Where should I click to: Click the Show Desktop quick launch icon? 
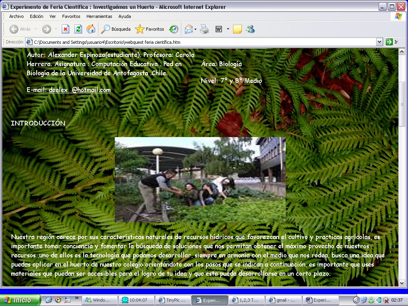tap(67, 300)
